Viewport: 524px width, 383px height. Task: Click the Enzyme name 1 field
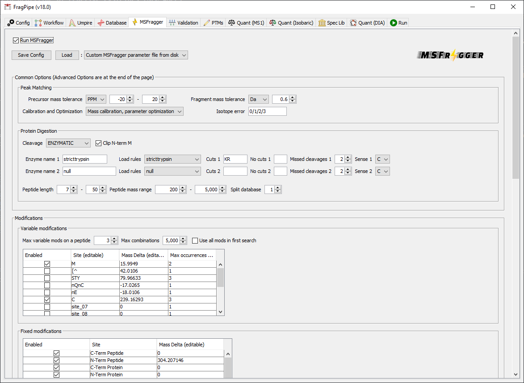(85, 159)
